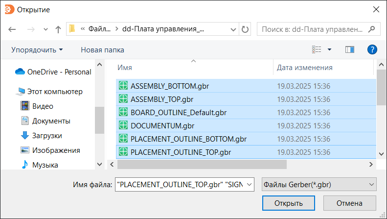Click the OneDrive cloud icon
387x219 pixels.
pyautogui.click(x=20, y=72)
